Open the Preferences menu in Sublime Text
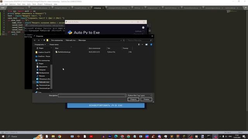Viewport: 248px width, 139px height. (x=48, y=4)
